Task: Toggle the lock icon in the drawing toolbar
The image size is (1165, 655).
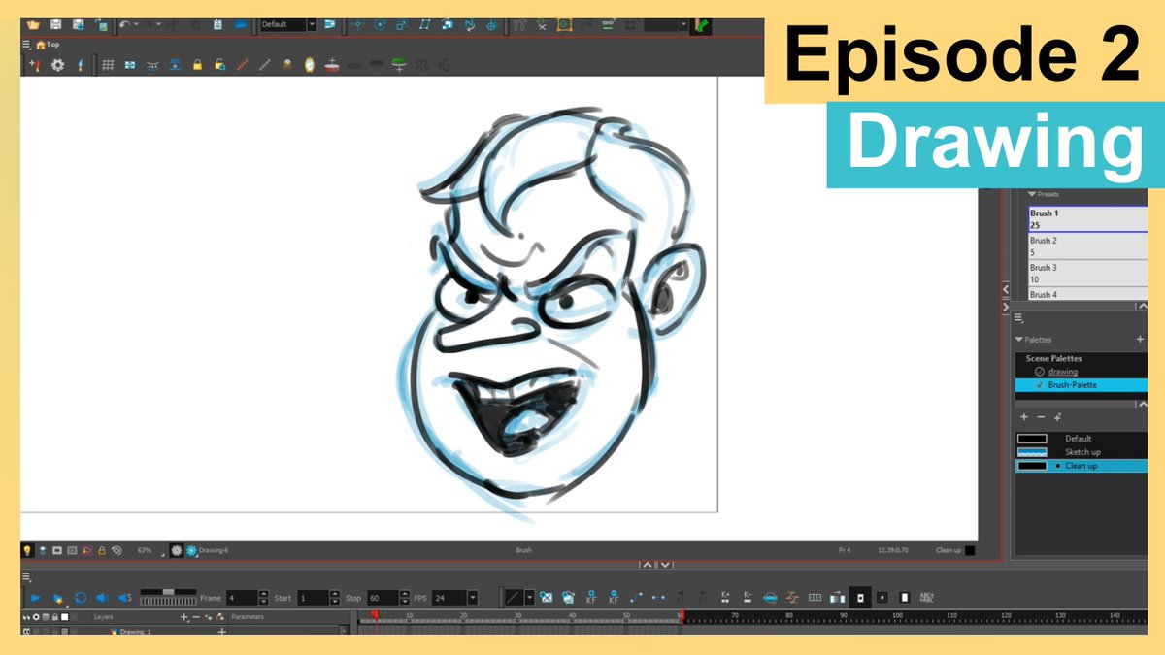Action: [199, 65]
